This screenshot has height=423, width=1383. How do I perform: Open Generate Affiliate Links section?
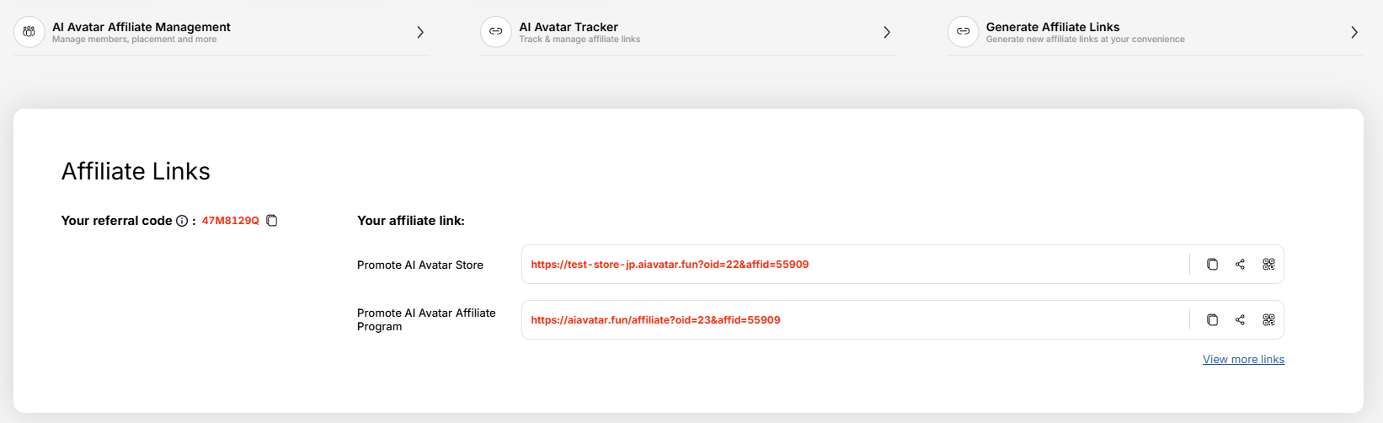1156,32
